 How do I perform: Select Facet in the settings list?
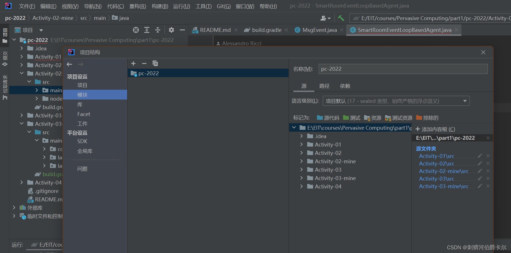point(84,114)
